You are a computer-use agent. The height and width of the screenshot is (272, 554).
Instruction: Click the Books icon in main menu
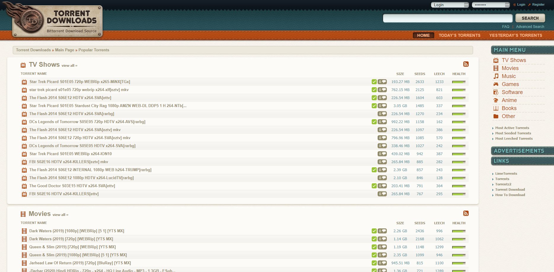click(496, 108)
